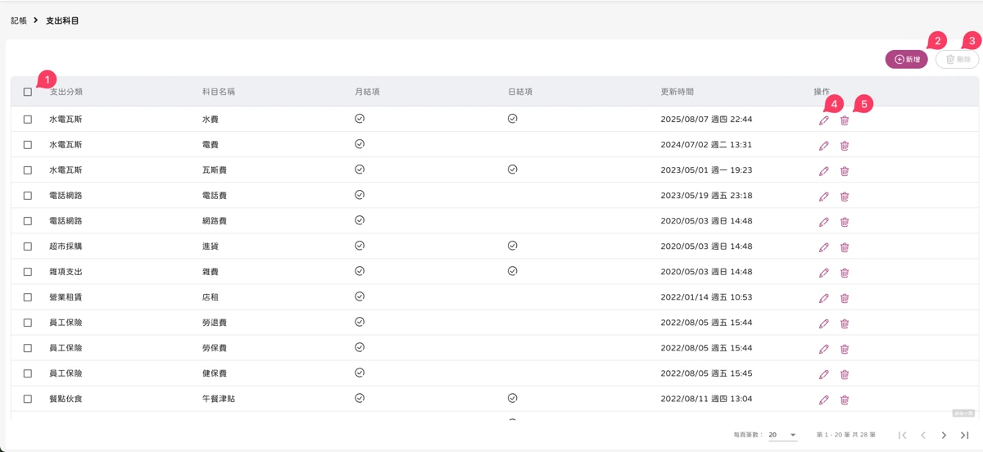Edit the 健保費 row with the pencil icon
The height and width of the screenshot is (452, 983).
[824, 374]
